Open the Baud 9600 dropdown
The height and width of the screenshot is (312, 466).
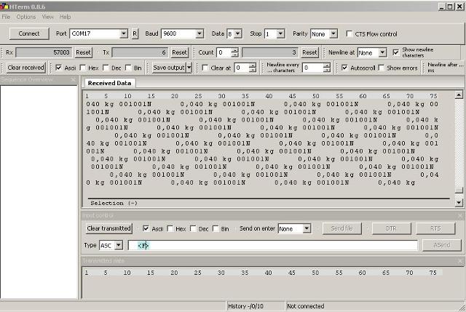[x=200, y=34]
